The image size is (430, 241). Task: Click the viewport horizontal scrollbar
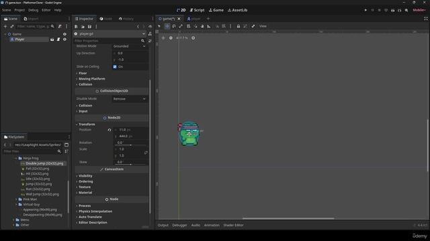pyautogui.click(x=288, y=218)
